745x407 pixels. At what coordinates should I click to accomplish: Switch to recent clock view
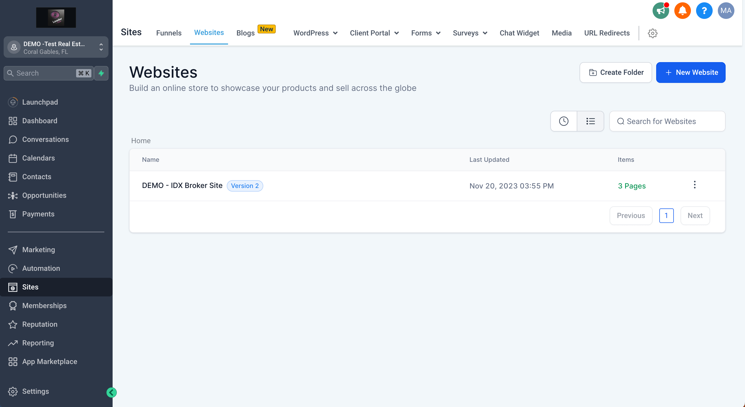[x=563, y=121]
